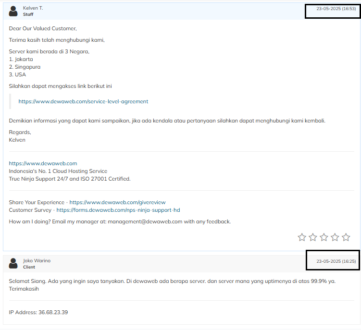
Task: Click the Staff role label
Action: 28,14
